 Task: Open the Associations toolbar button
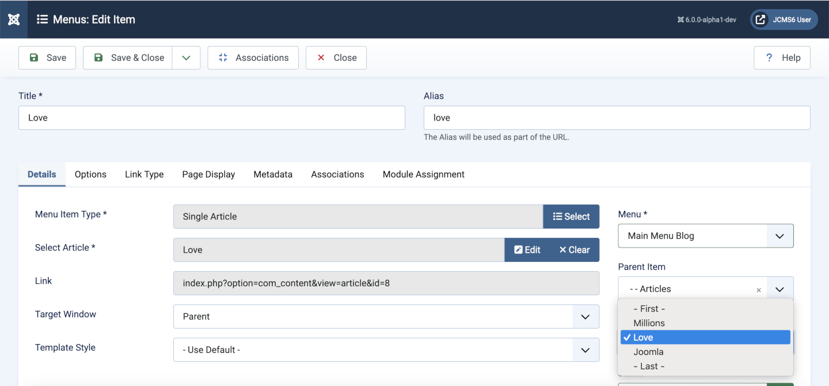click(253, 57)
